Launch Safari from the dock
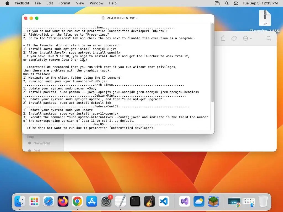 [49, 201]
